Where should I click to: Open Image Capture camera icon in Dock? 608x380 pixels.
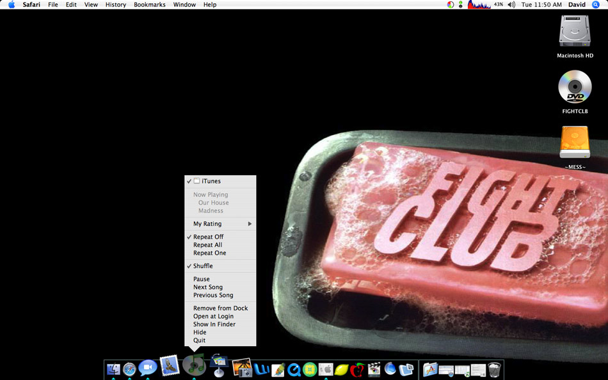[243, 368]
